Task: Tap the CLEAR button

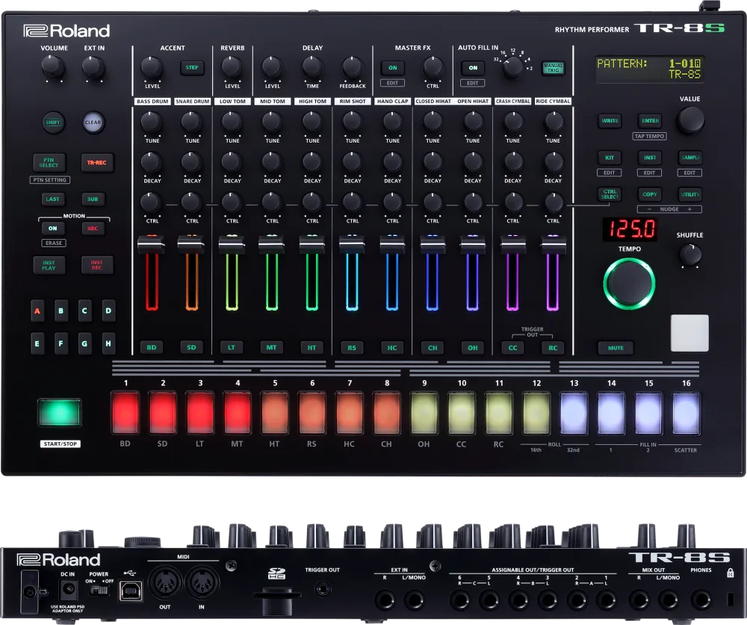Action: [x=93, y=122]
